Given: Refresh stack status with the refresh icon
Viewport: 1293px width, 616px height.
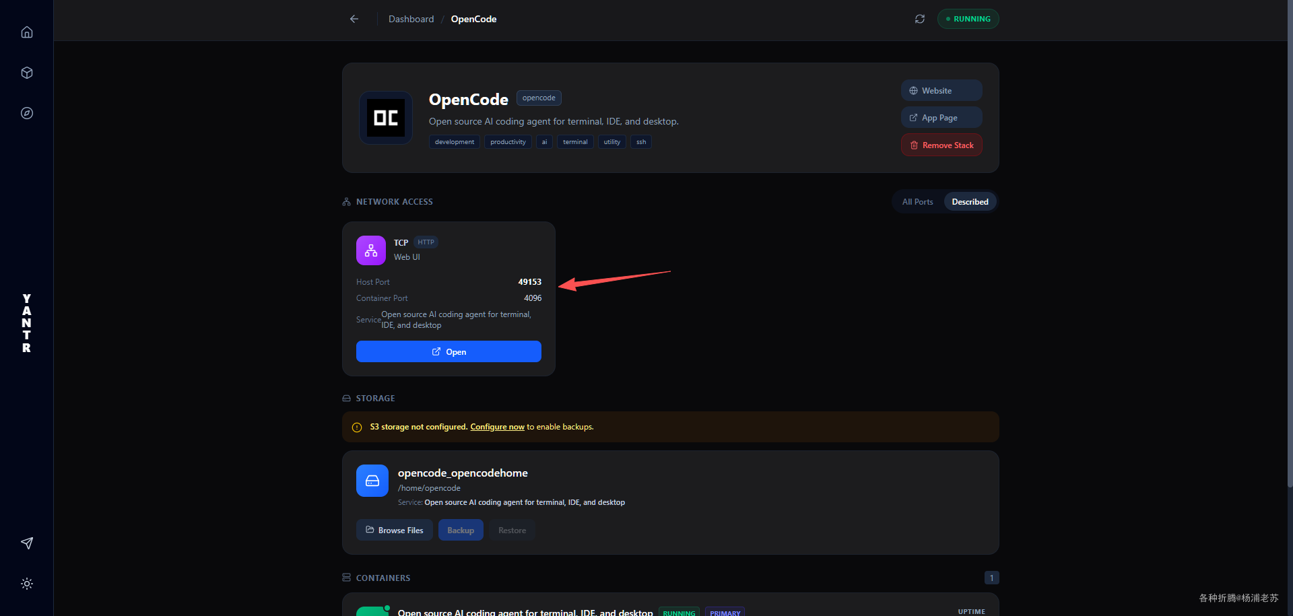Looking at the screenshot, I should [920, 19].
